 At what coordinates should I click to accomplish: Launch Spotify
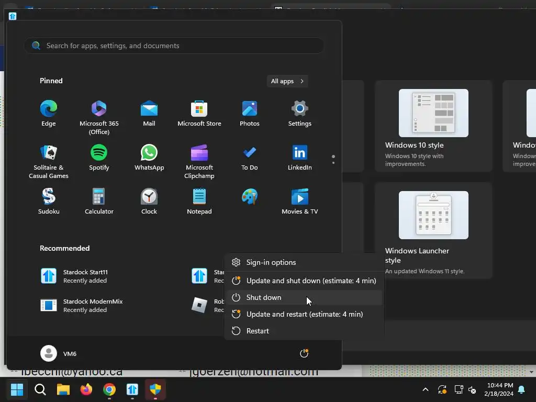[x=99, y=158]
